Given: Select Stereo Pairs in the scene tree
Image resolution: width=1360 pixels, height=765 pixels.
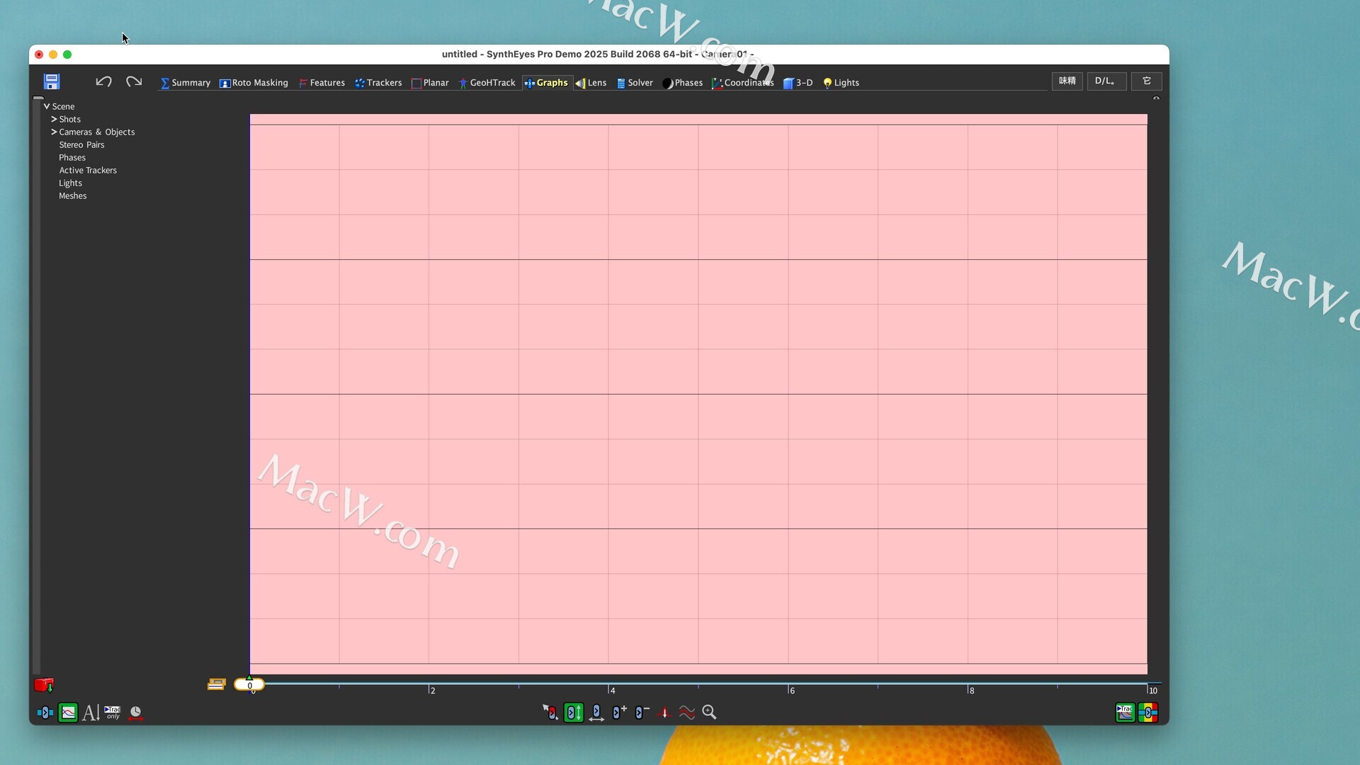Looking at the screenshot, I should (x=81, y=144).
